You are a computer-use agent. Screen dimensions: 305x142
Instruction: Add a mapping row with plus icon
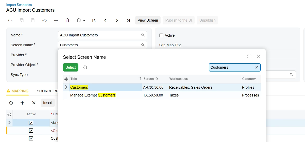pyautogui.click(x=22, y=103)
